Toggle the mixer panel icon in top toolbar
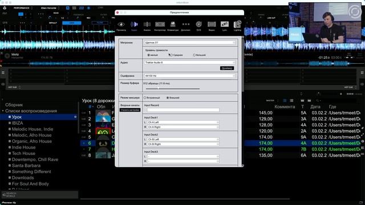The width and height of the screenshot is (365, 205). pos(74,8)
